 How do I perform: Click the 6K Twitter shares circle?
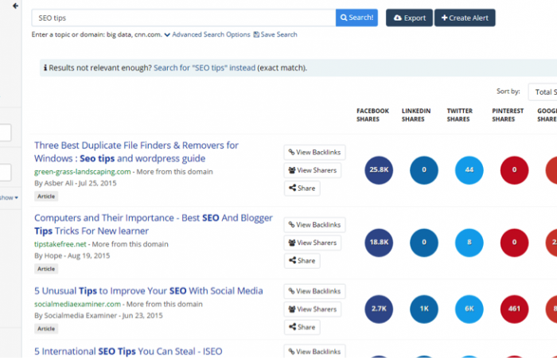point(469,309)
